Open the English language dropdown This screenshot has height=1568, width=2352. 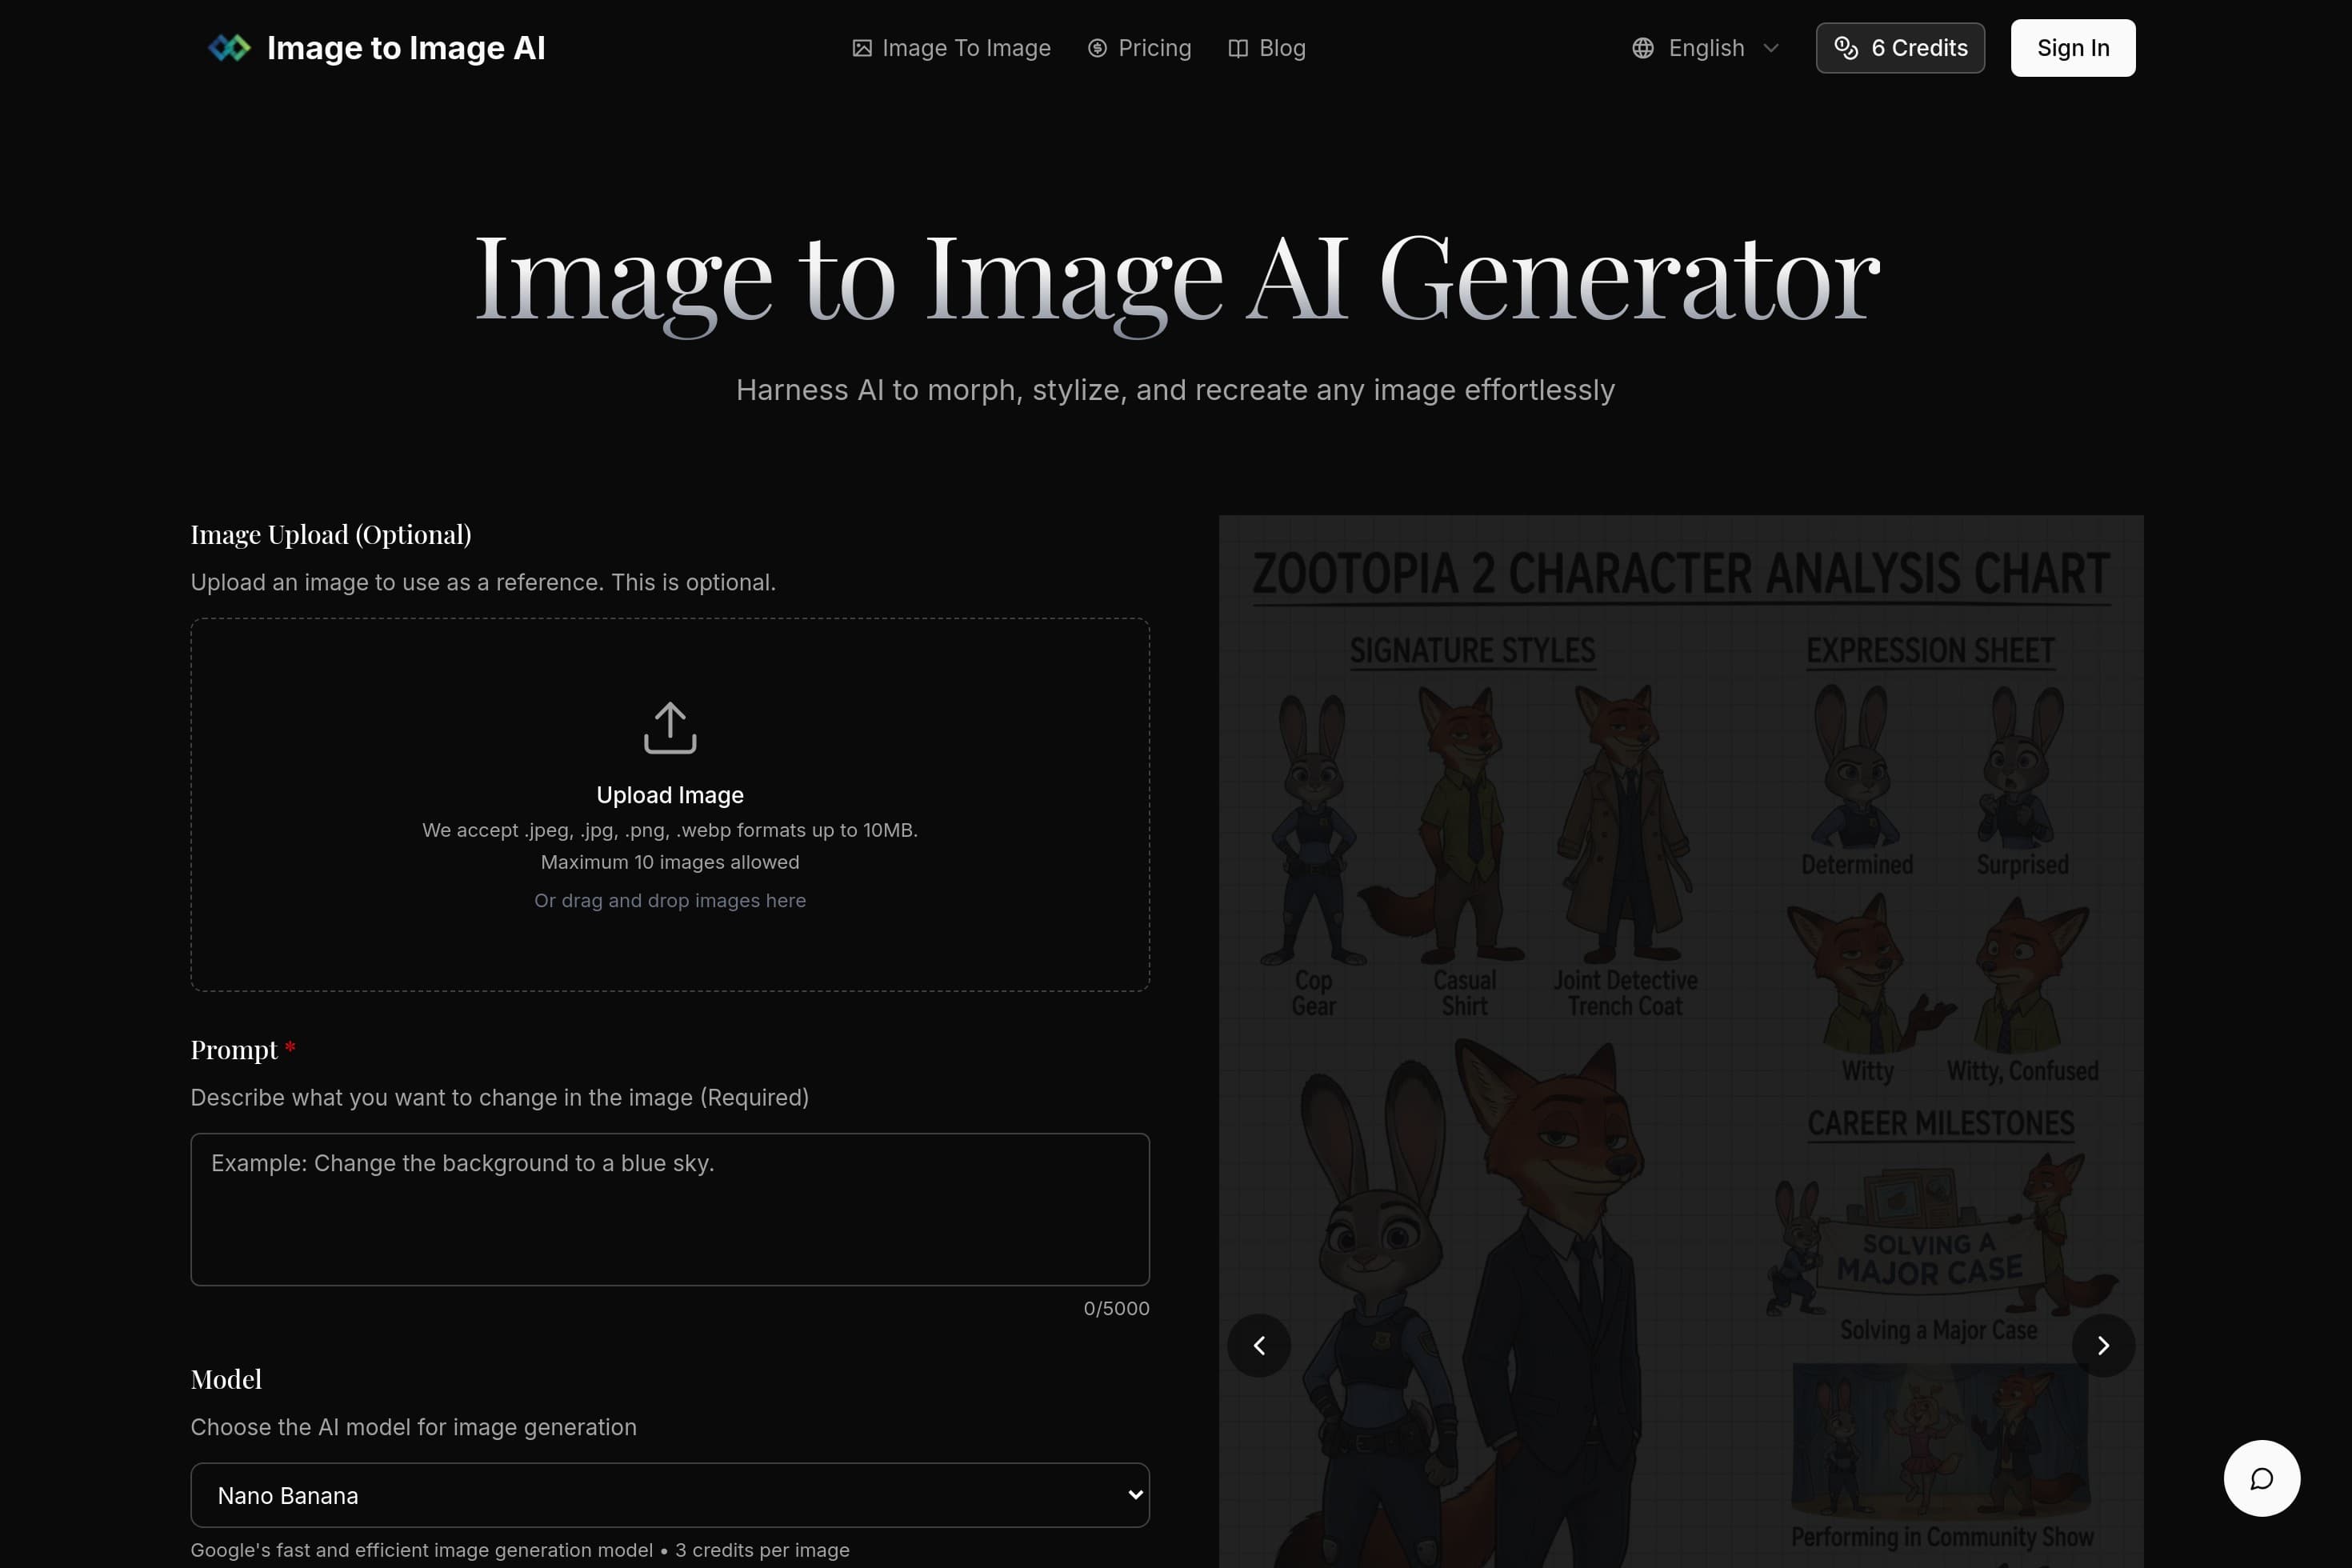tap(1705, 47)
